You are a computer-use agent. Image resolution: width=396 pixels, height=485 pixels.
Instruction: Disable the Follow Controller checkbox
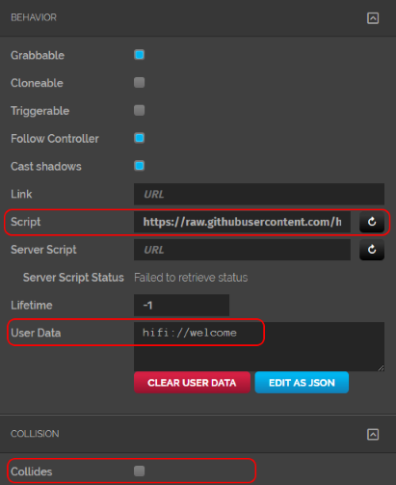pos(139,138)
